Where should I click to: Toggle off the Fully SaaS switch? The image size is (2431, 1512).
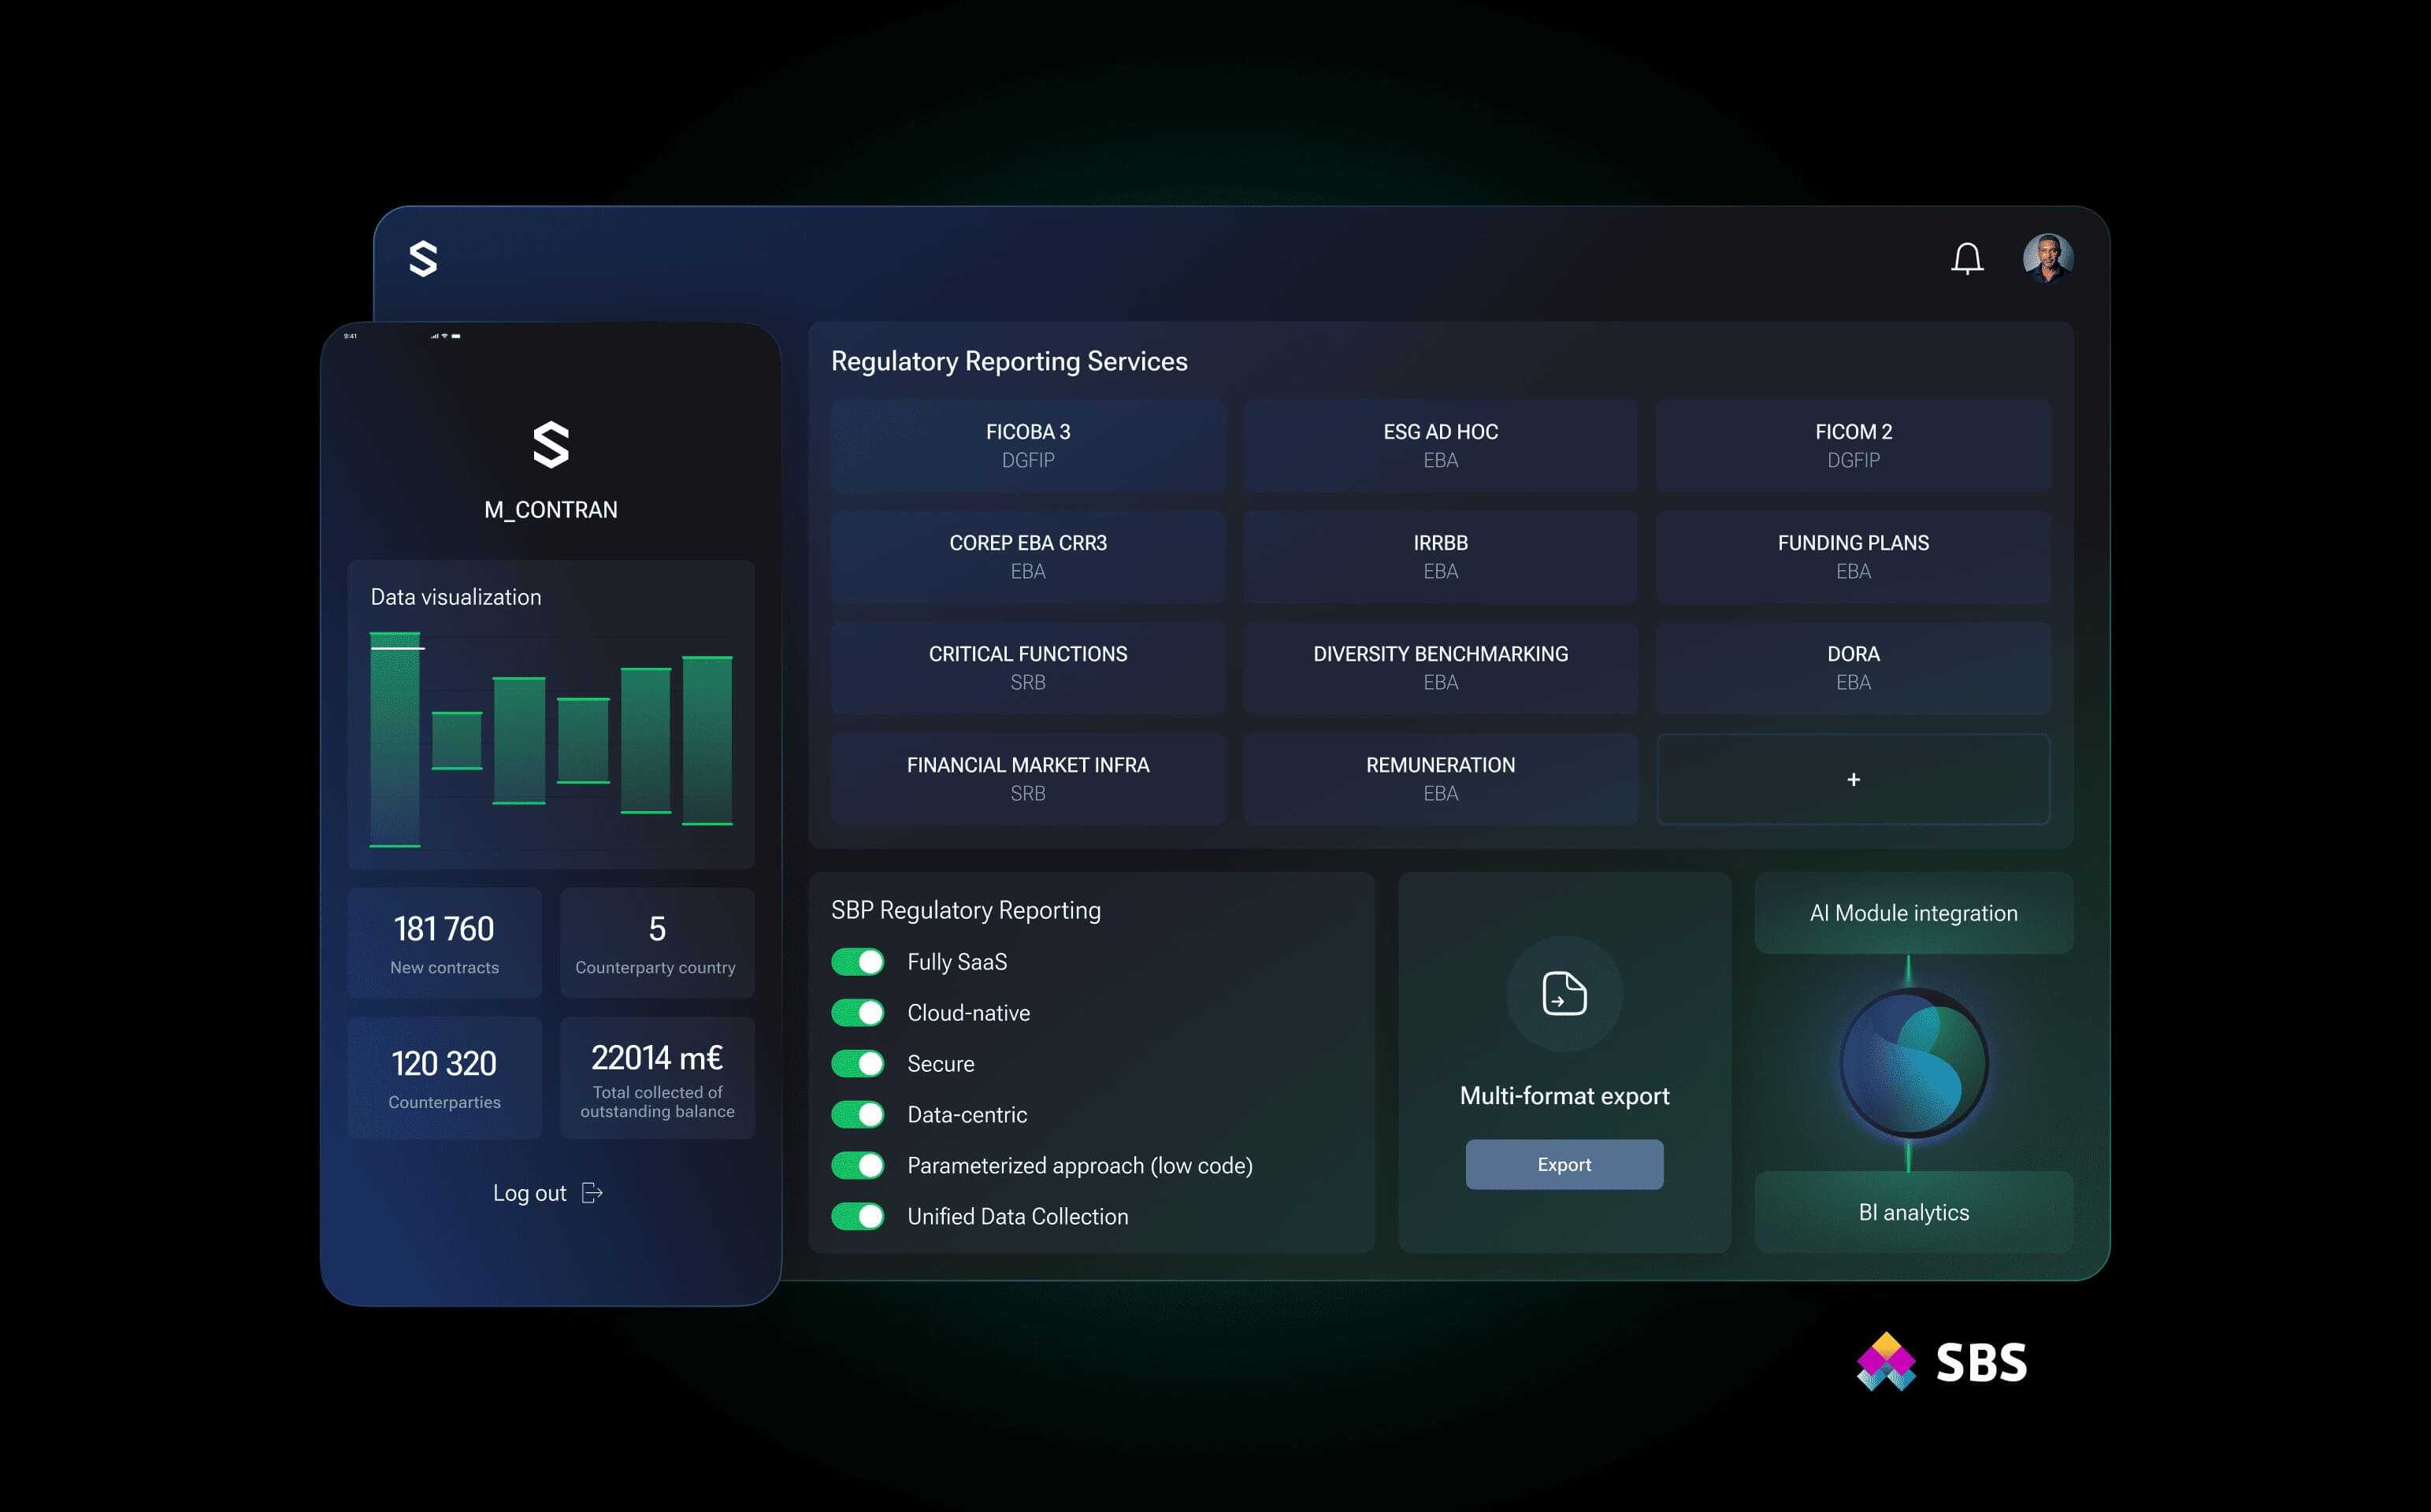pos(858,962)
